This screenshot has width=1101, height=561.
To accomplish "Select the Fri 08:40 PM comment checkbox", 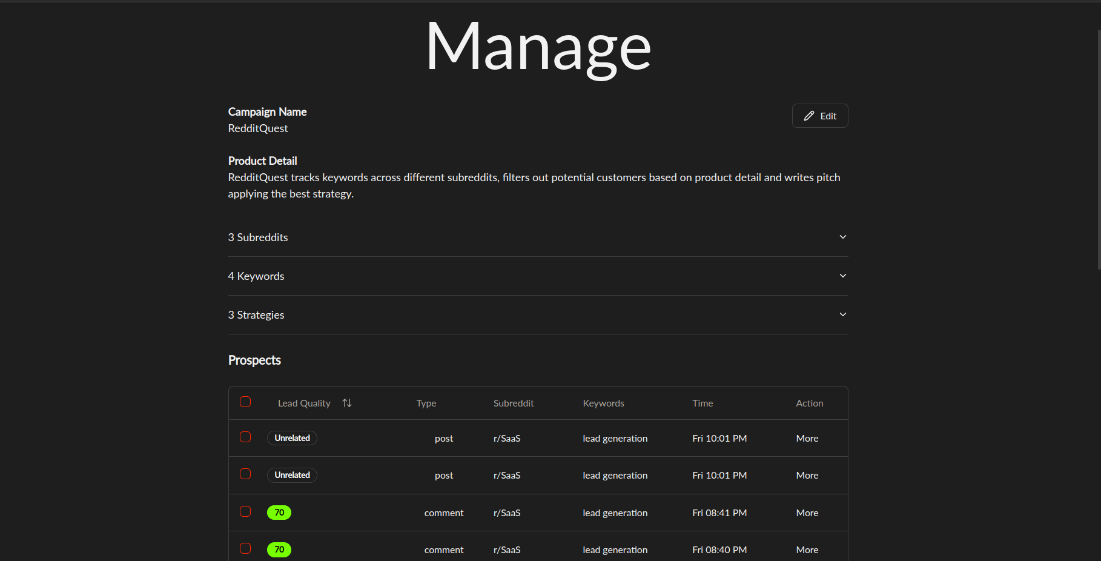I will pos(245,548).
